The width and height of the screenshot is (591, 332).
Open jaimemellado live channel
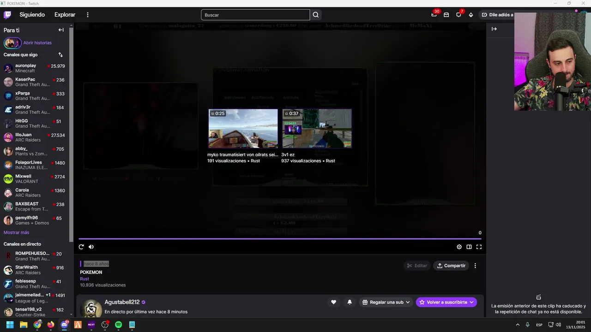coord(35,297)
